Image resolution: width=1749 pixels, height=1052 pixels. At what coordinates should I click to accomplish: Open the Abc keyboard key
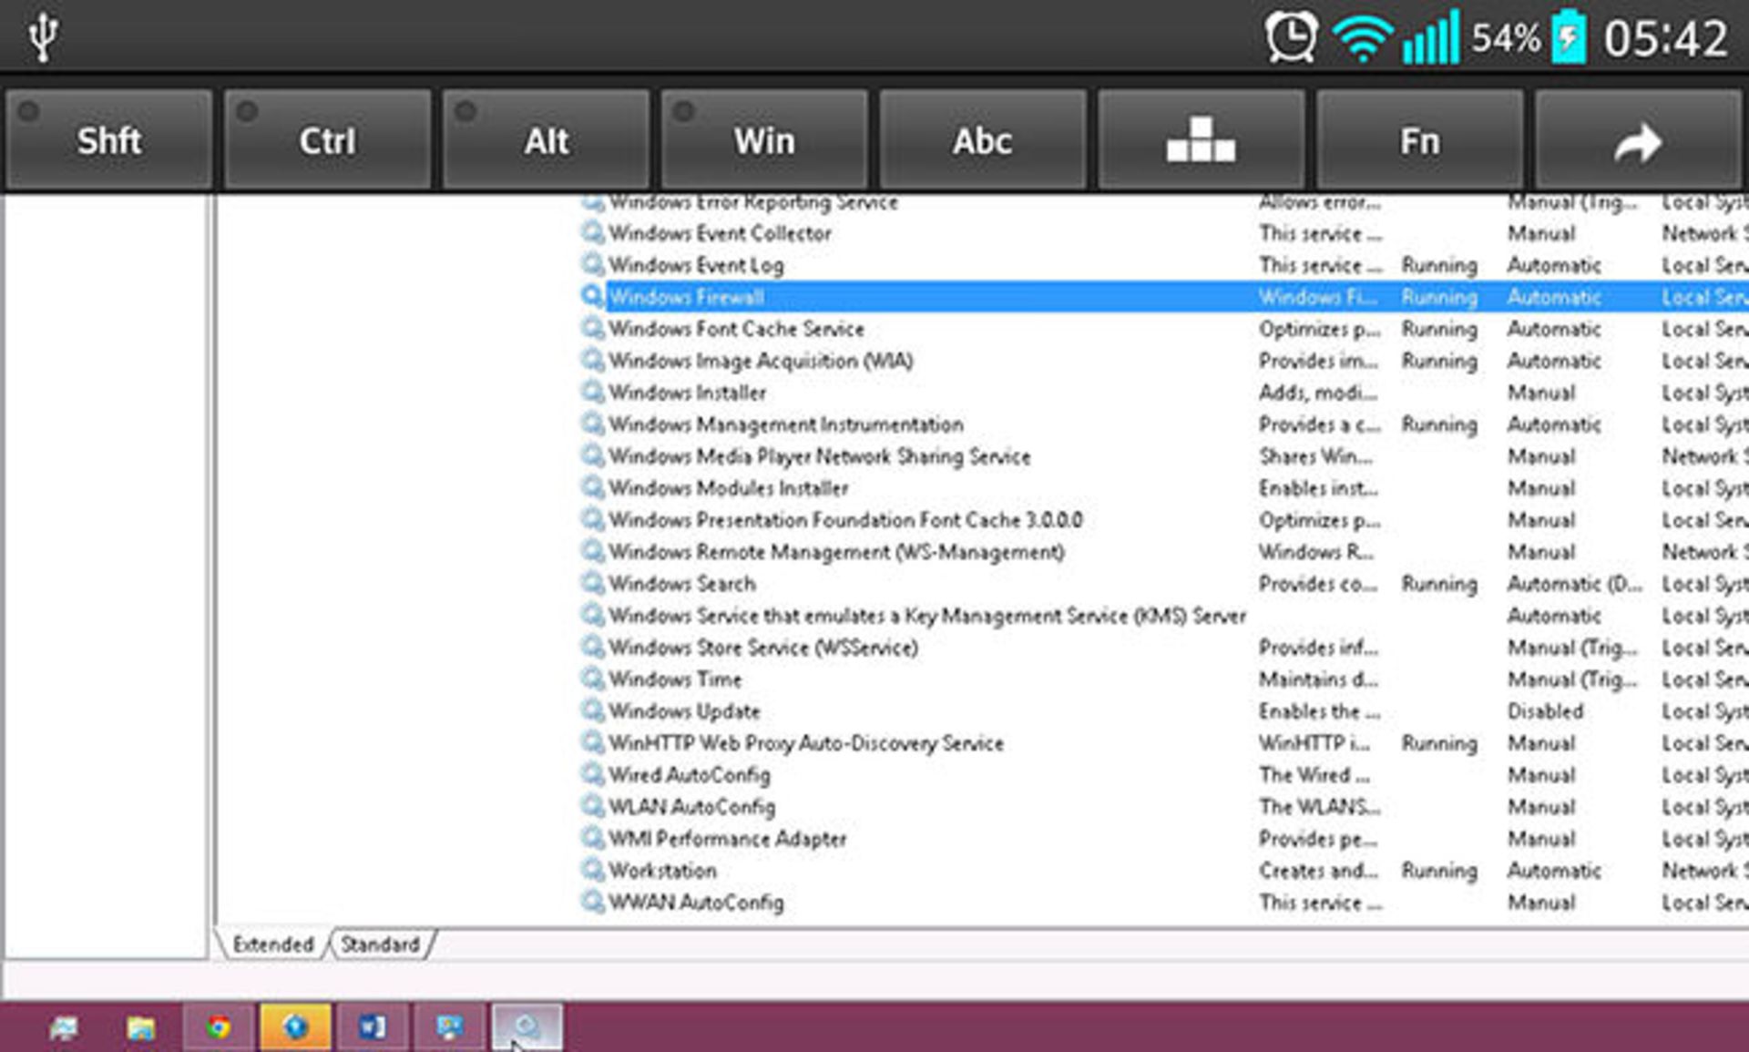(982, 139)
